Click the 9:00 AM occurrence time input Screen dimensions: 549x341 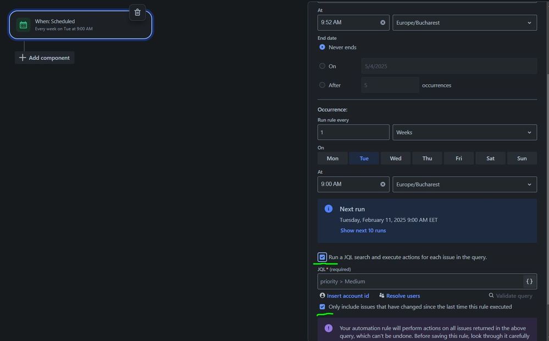tap(353, 184)
